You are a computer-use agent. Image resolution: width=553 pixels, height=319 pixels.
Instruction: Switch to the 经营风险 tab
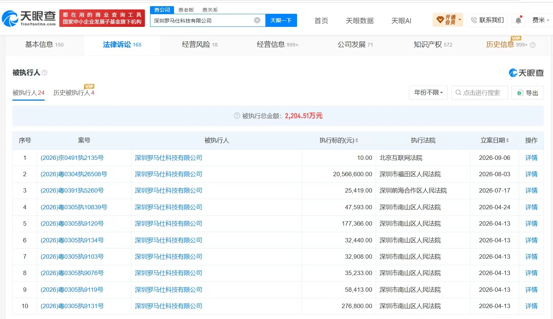coord(200,45)
